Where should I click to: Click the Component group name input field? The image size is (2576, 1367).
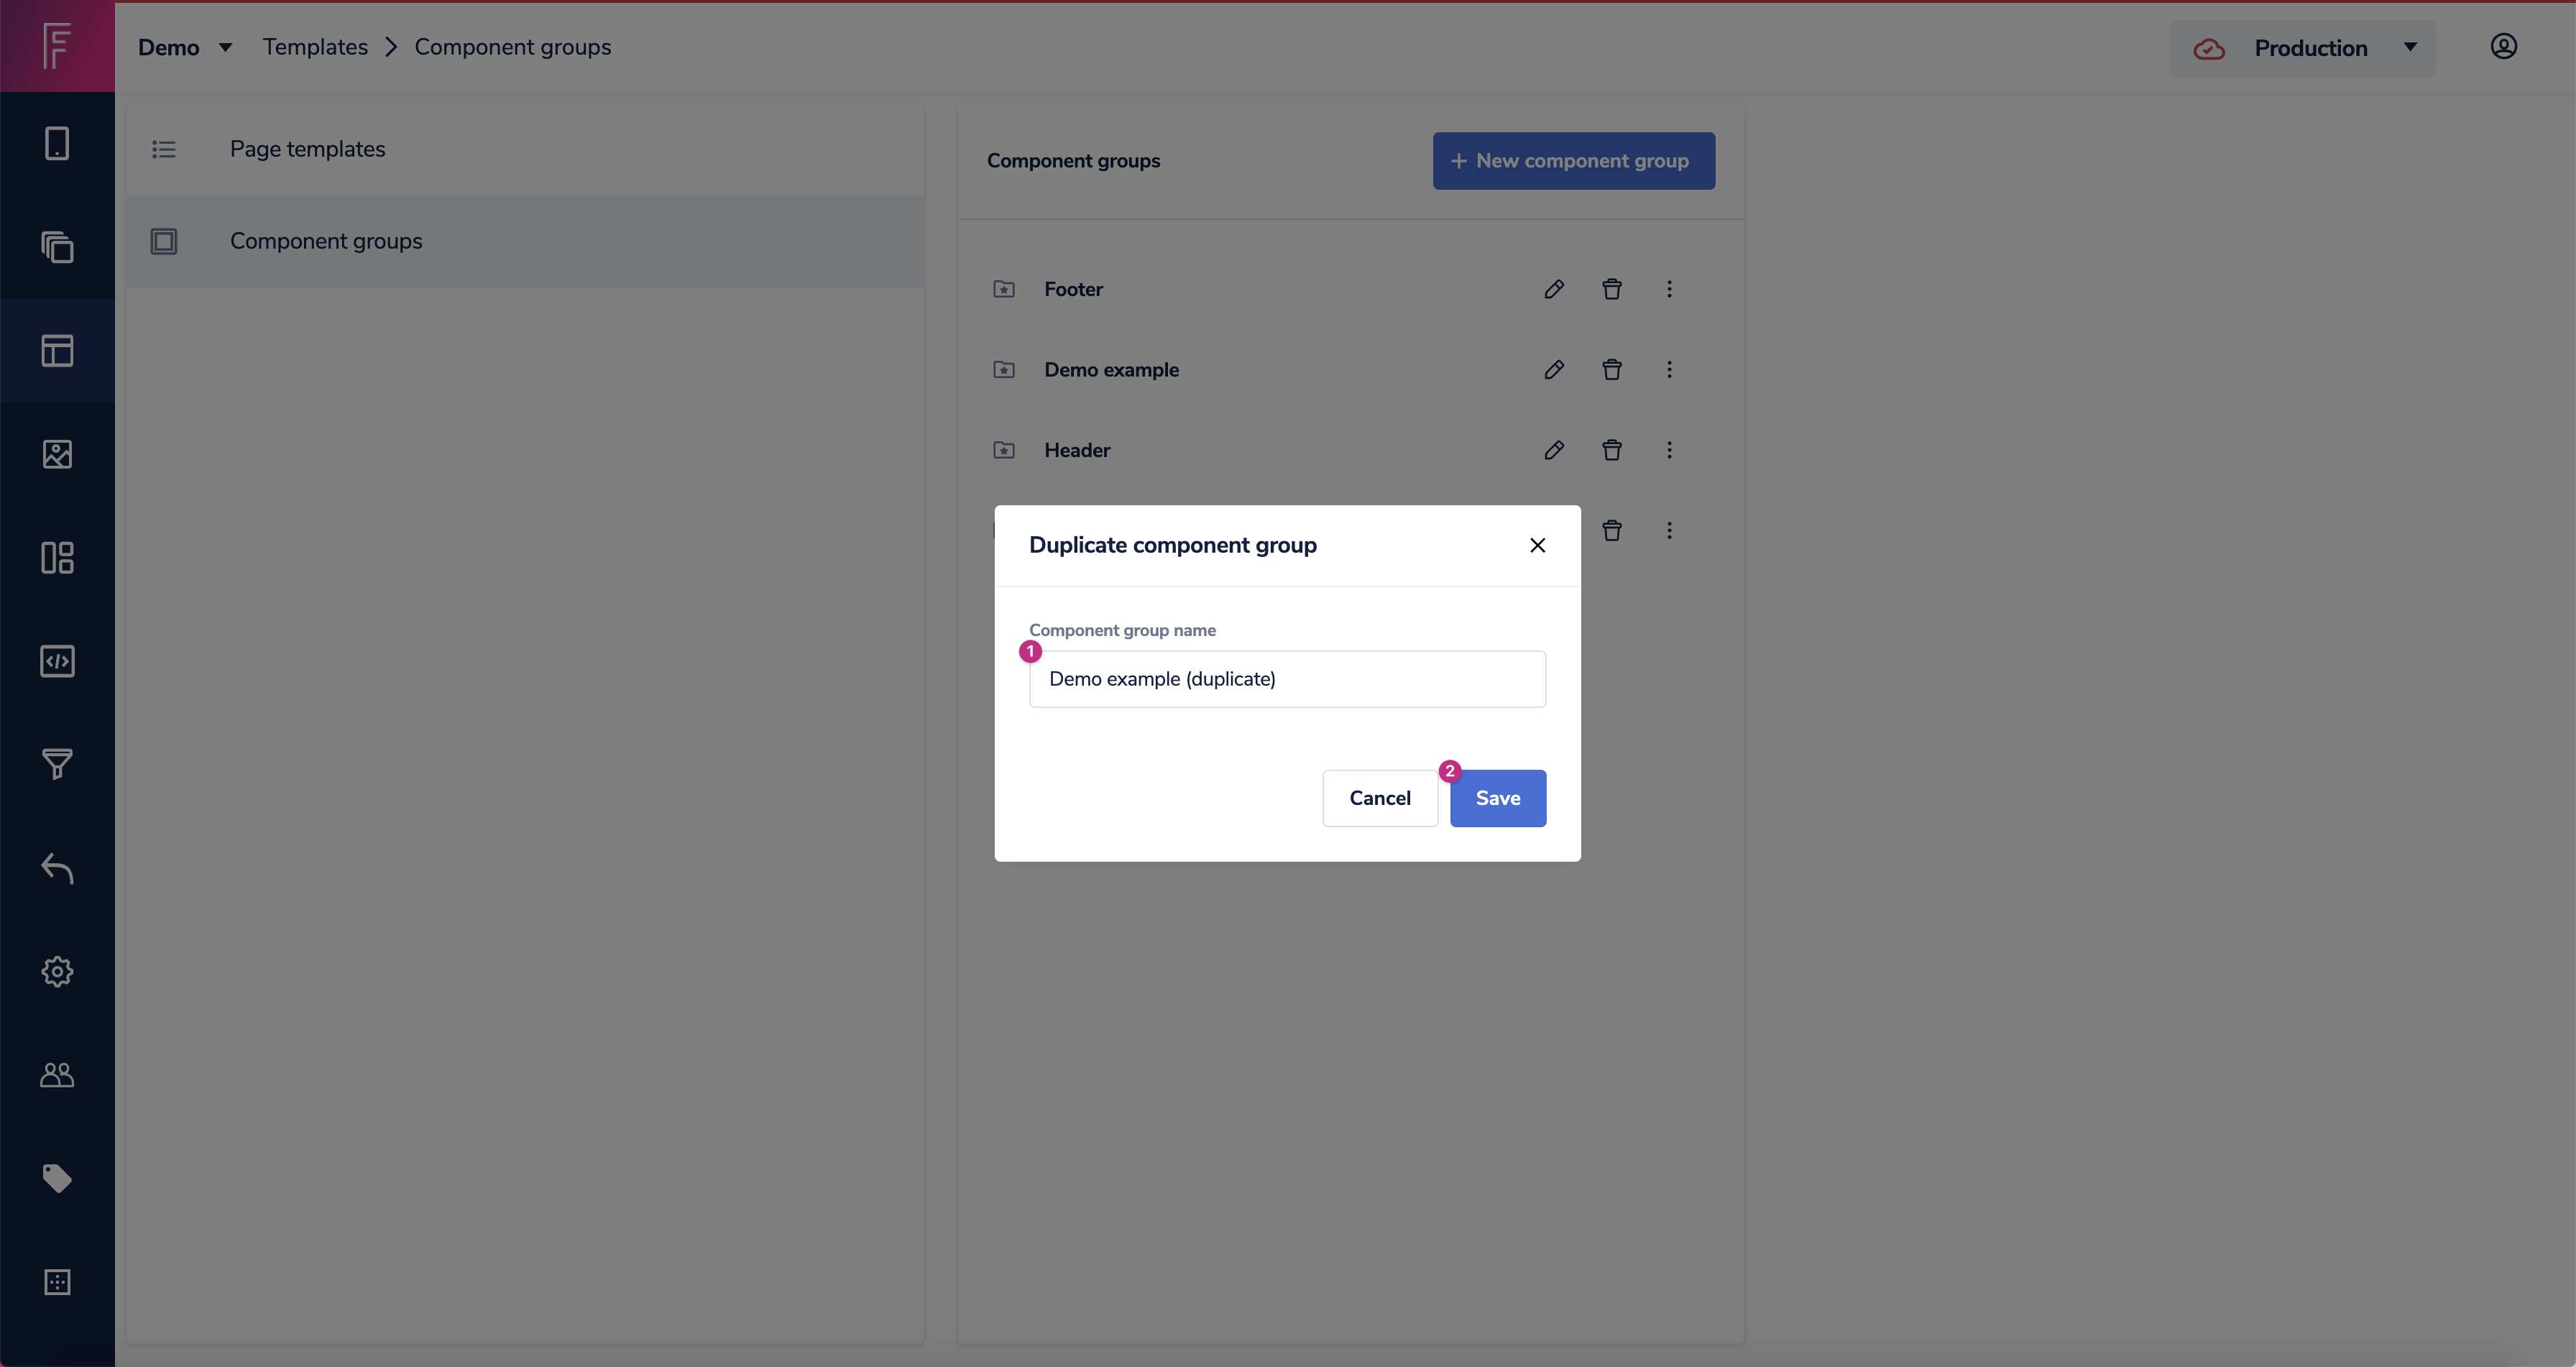[x=1287, y=678]
